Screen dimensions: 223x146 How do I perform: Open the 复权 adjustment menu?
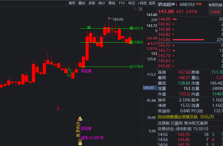click(x=72, y=3)
